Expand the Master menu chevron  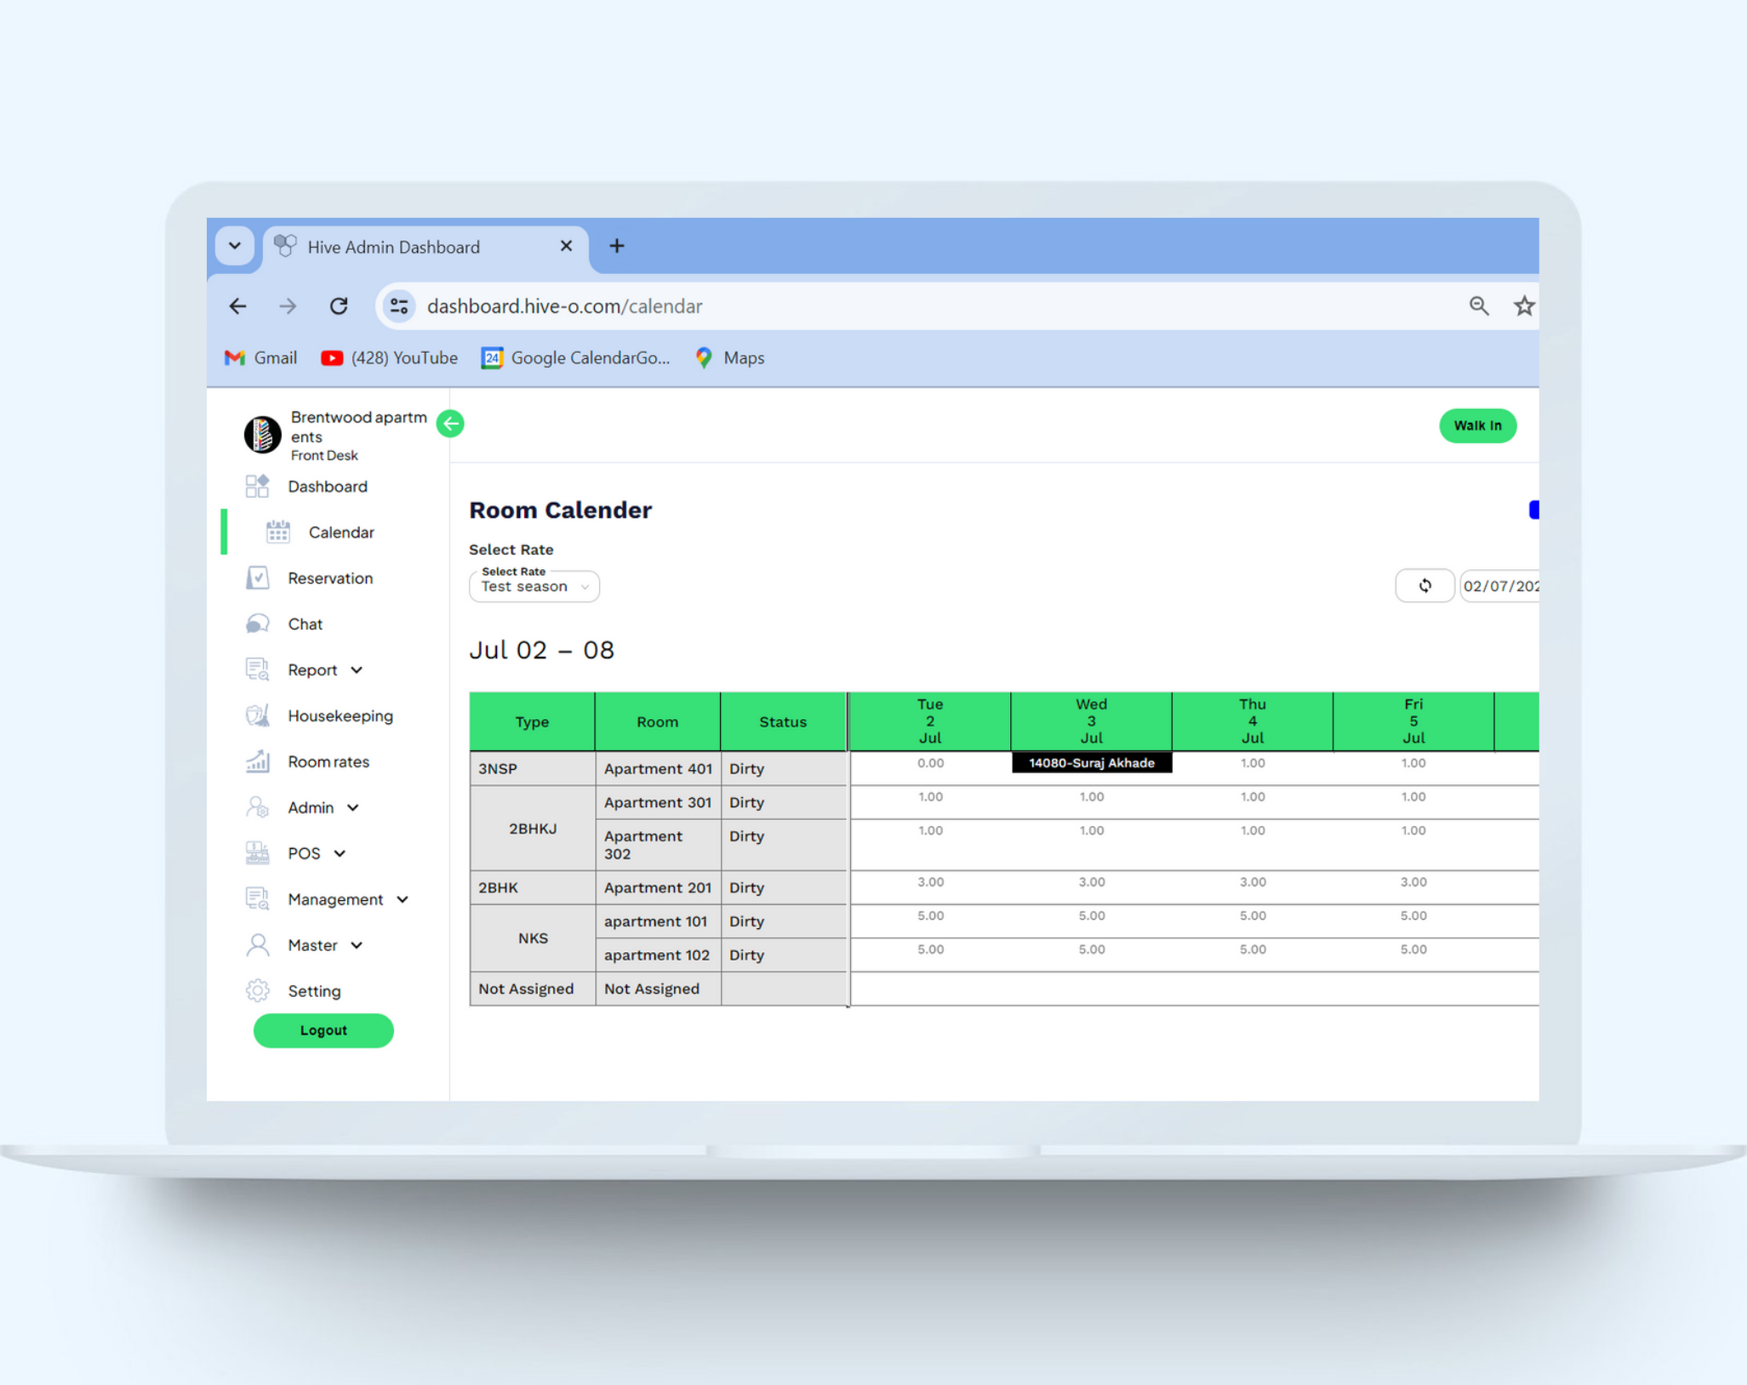click(x=357, y=945)
